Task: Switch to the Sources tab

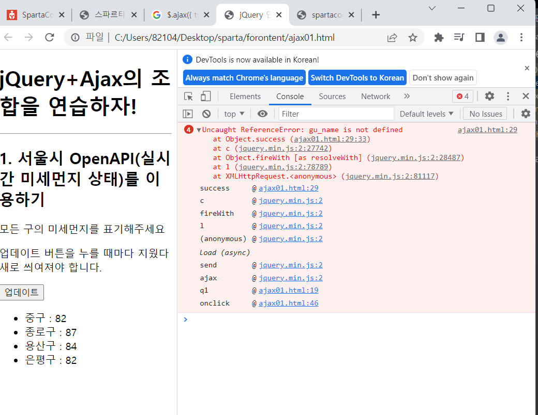Action: coord(332,97)
